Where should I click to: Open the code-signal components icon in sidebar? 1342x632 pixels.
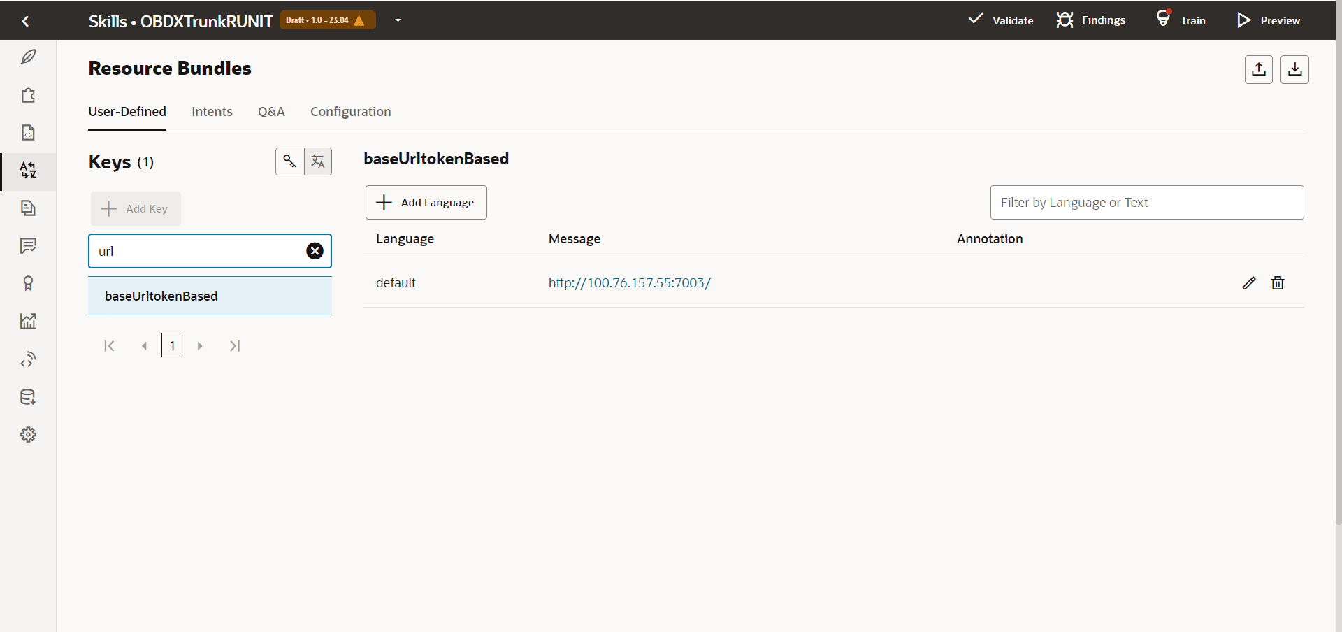pos(28,359)
